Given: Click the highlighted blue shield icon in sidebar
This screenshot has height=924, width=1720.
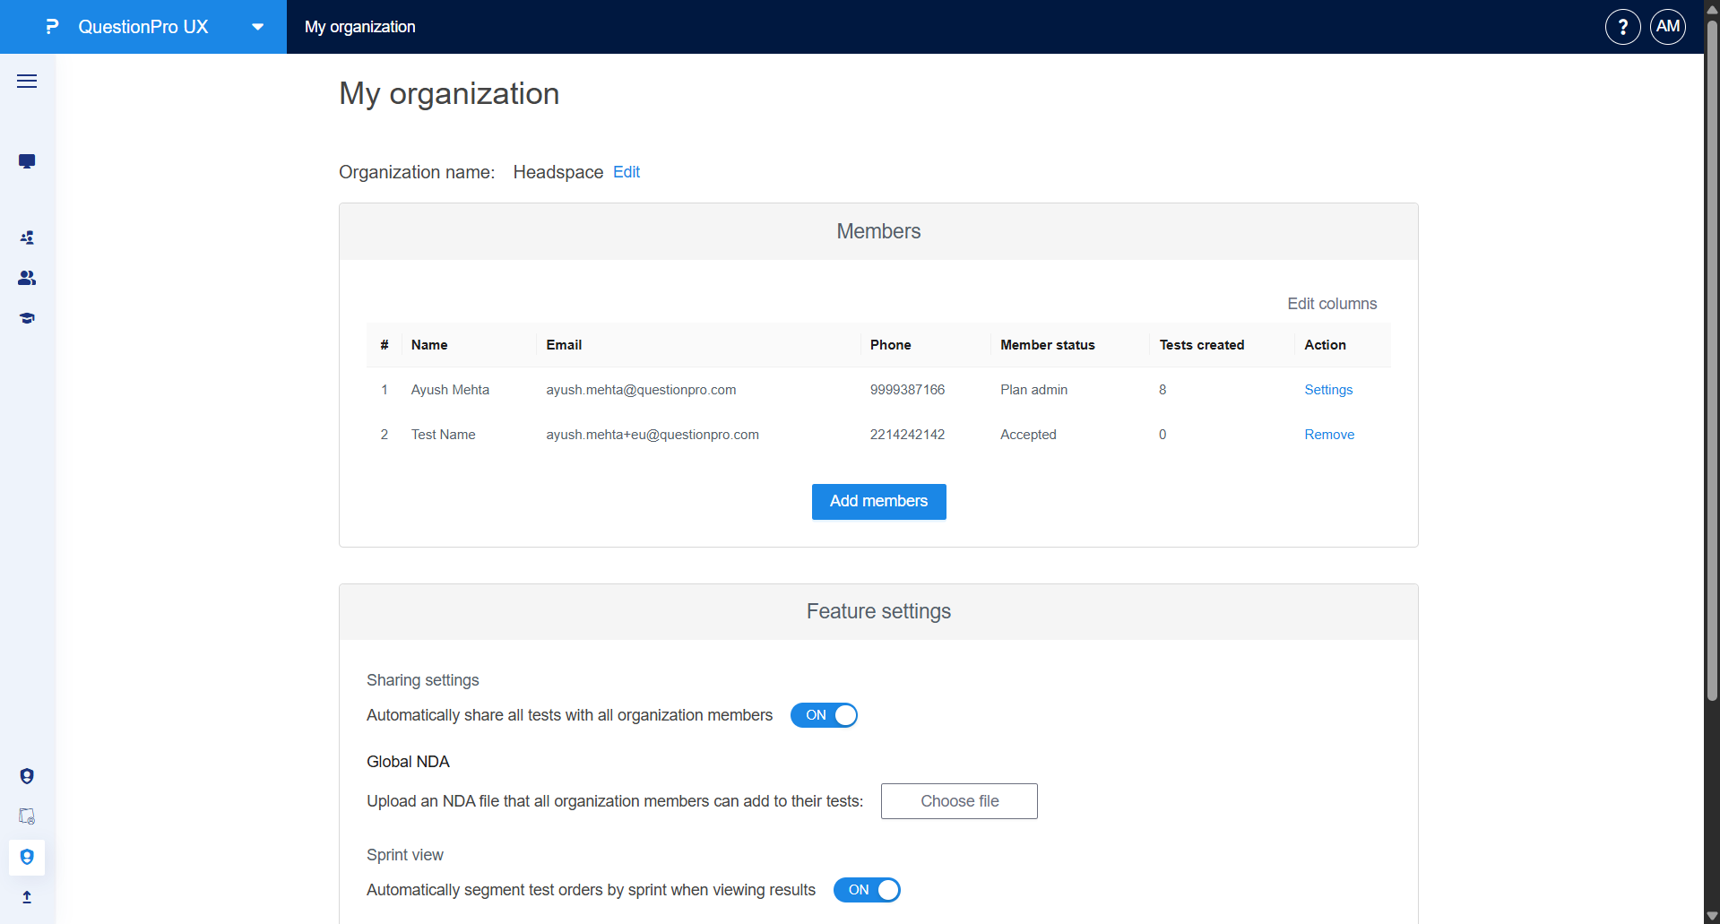Looking at the screenshot, I should [x=27, y=858].
